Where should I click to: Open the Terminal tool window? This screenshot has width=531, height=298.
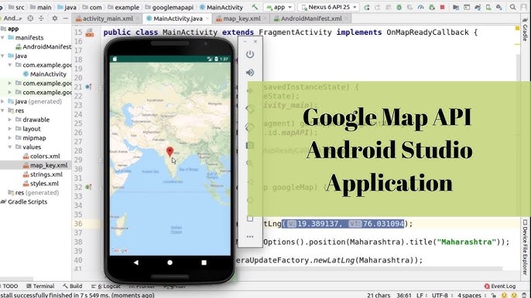click(40, 286)
